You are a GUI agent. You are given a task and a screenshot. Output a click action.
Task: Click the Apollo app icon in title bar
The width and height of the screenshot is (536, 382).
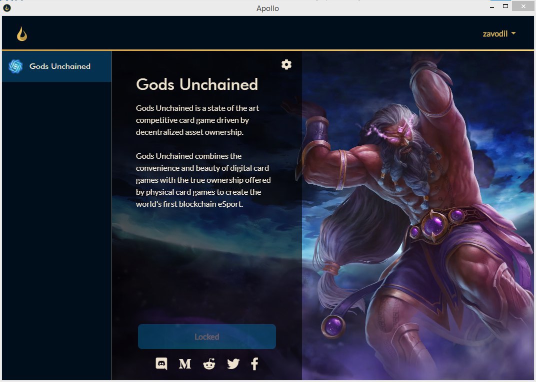(x=7, y=8)
